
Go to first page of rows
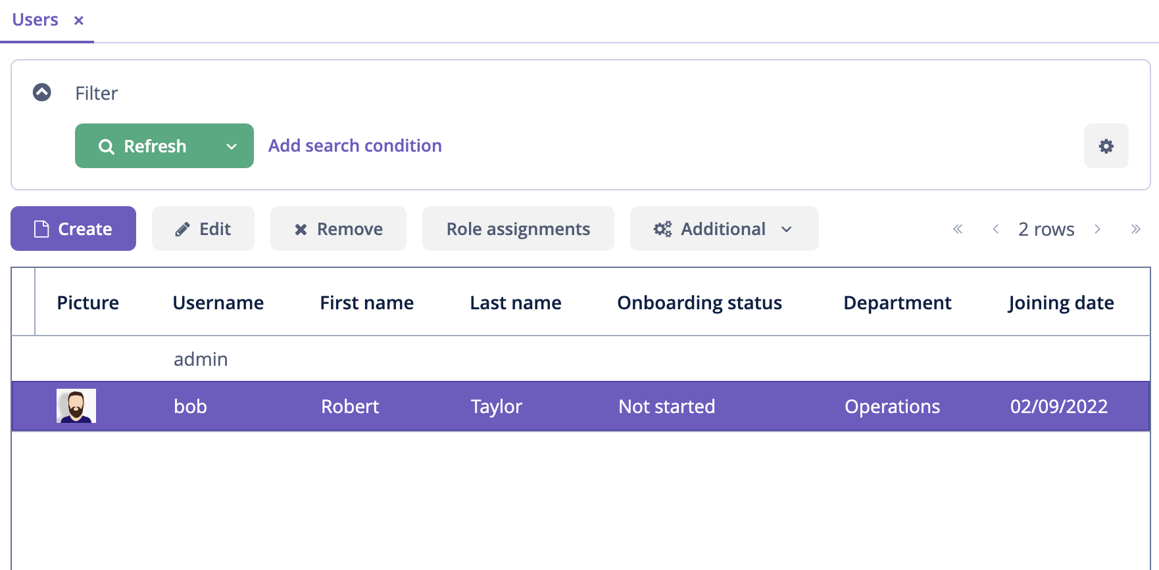958,229
